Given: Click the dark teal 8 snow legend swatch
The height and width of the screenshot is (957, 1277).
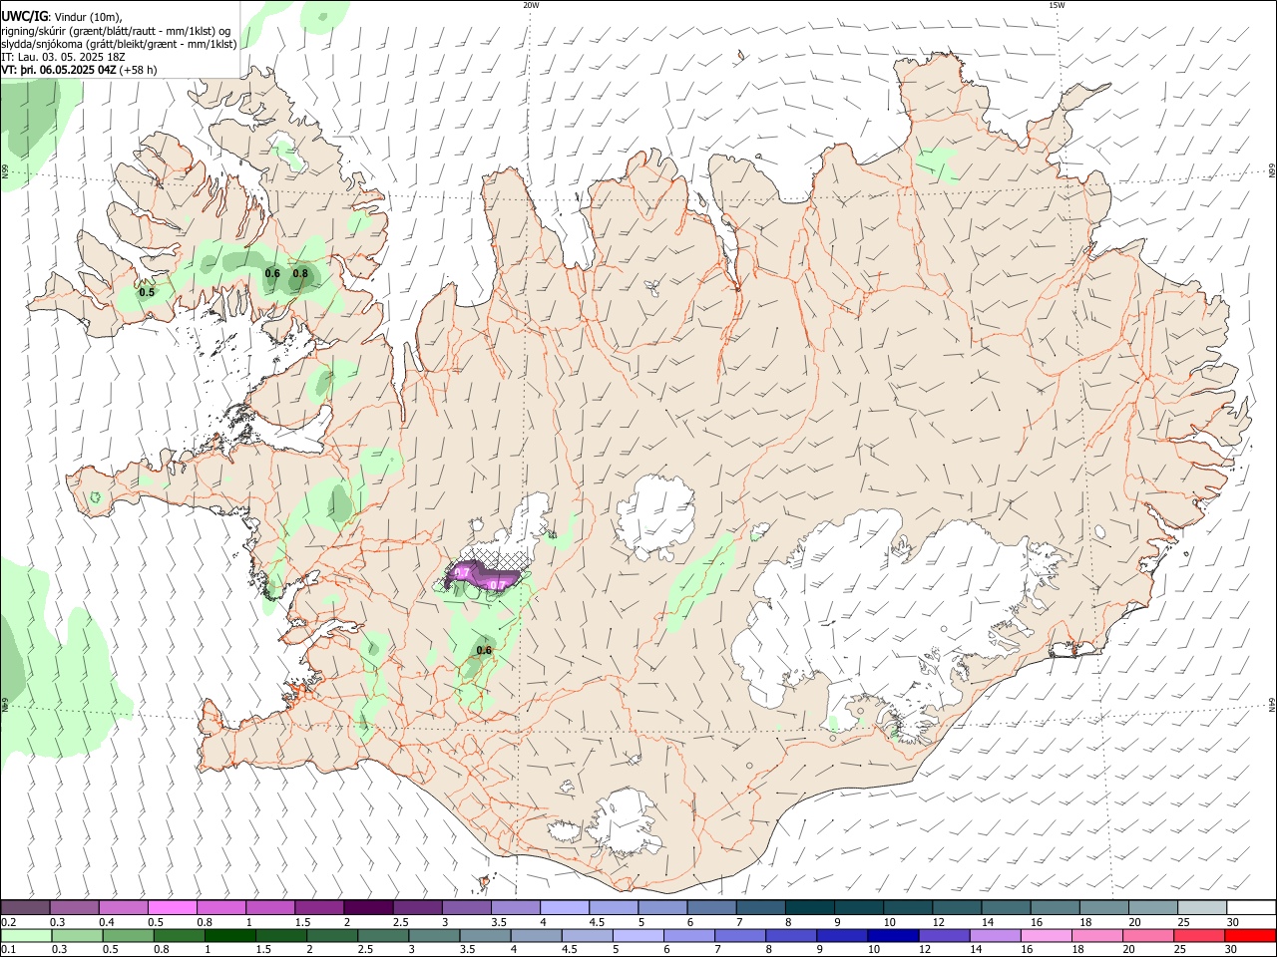Looking at the screenshot, I should point(811,907).
